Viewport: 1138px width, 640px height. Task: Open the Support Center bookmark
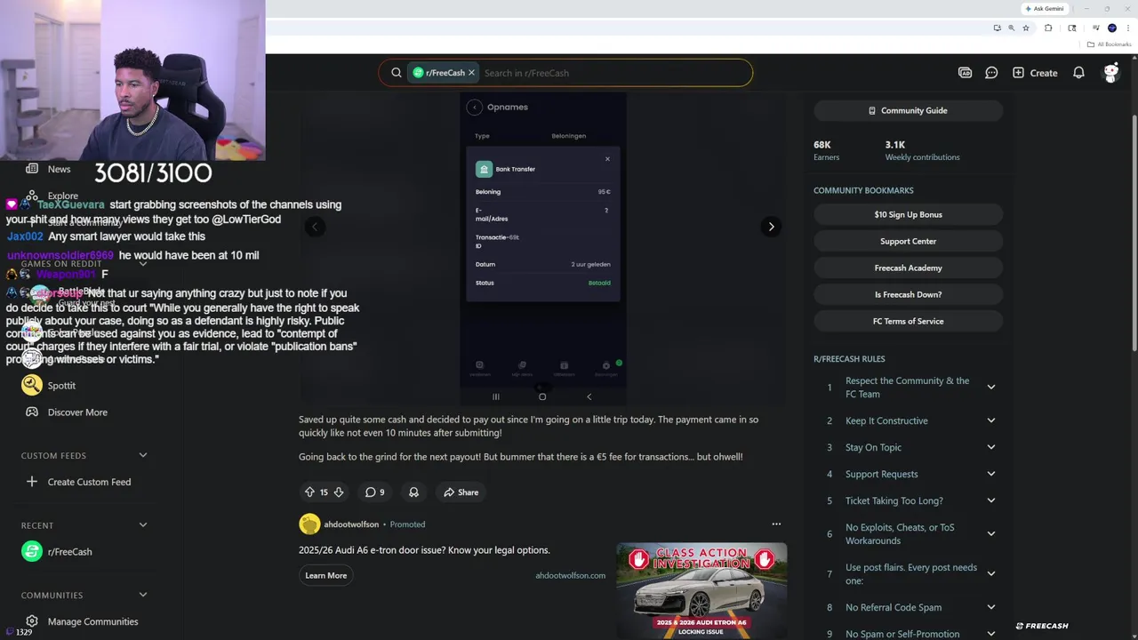[x=908, y=241]
